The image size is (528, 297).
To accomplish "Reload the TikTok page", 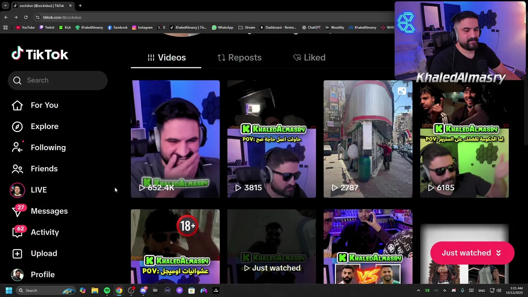I will click(x=26, y=17).
